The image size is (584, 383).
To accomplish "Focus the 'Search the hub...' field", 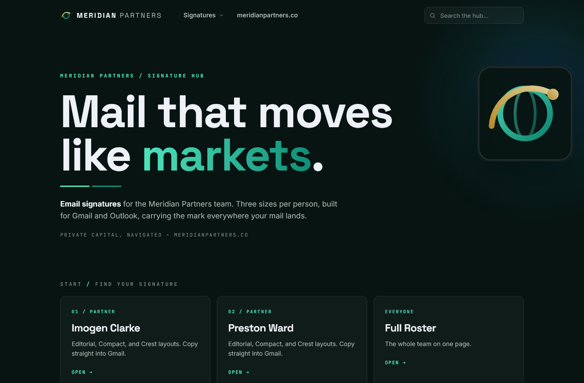I will pos(474,16).
